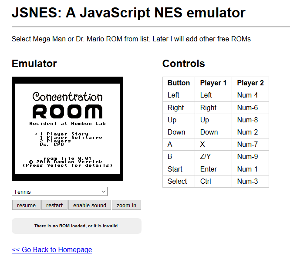Screen dimensions: 290x263
Task: Click the 'Press Select for details' text
Action: click(67, 165)
